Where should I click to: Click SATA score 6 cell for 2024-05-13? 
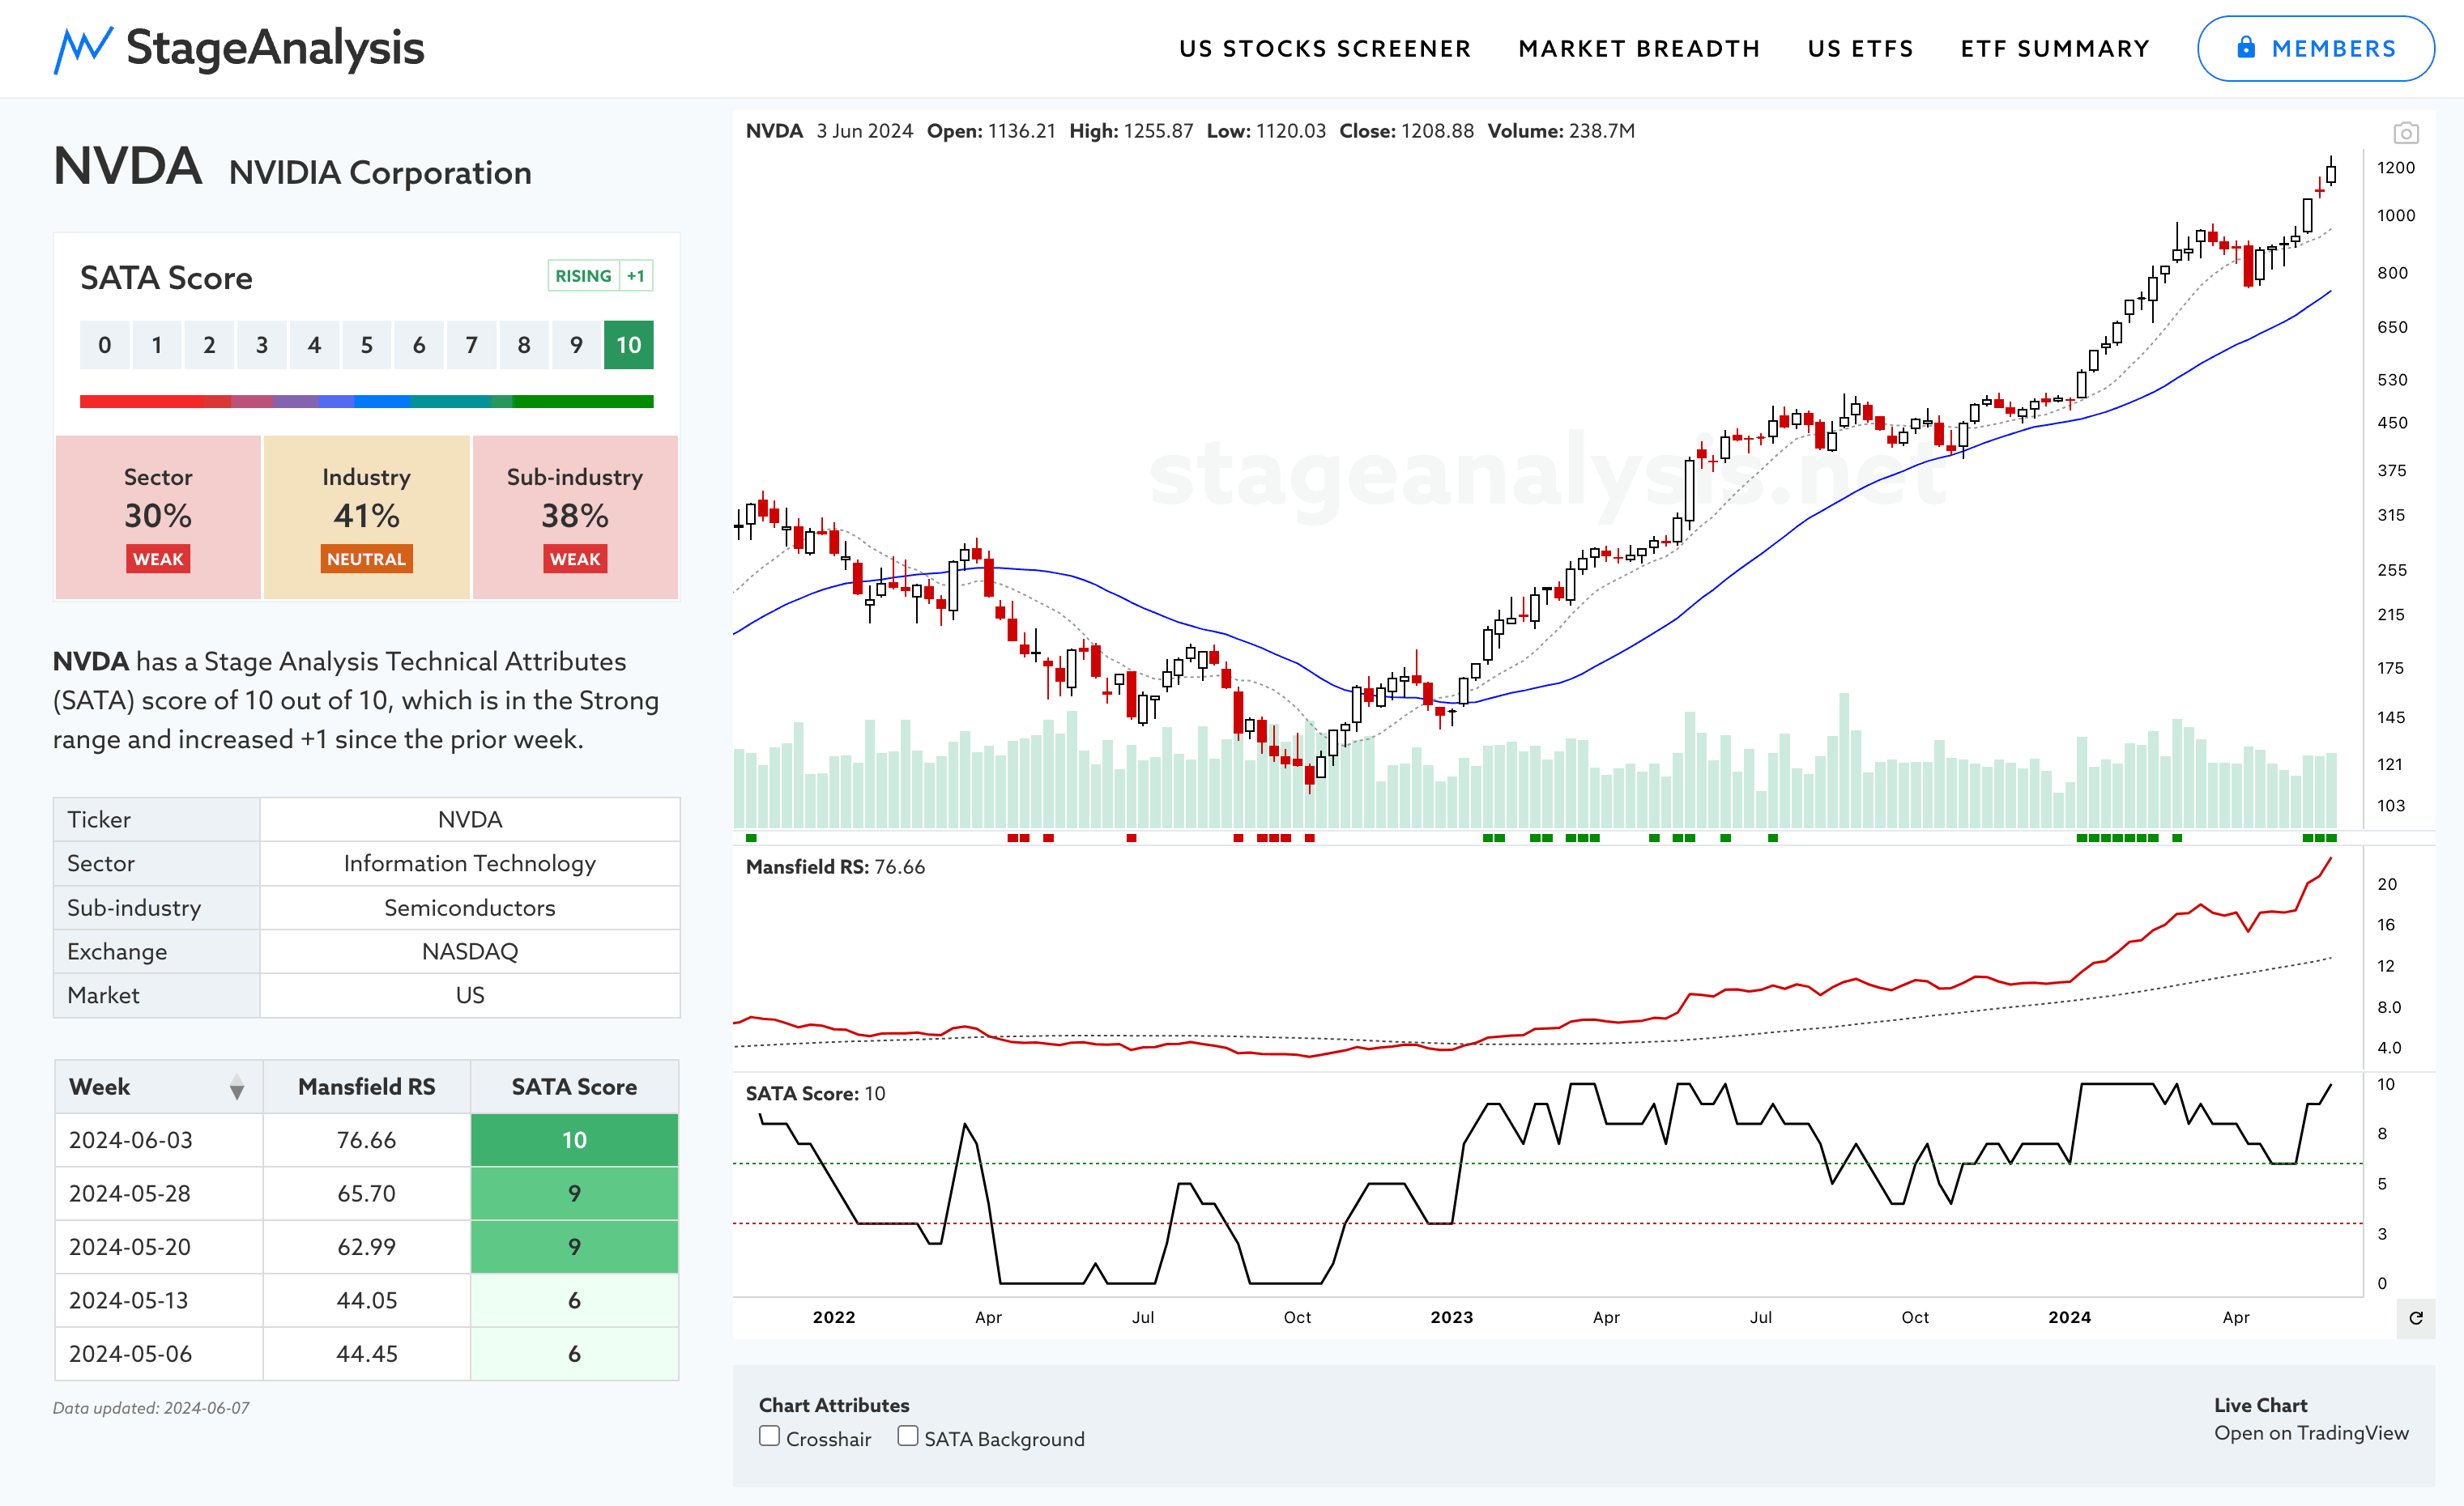(x=574, y=1300)
